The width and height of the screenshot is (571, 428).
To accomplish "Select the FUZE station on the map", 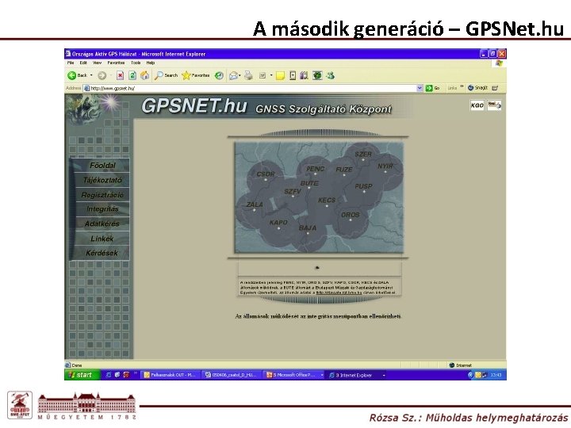I will coord(344,171).
